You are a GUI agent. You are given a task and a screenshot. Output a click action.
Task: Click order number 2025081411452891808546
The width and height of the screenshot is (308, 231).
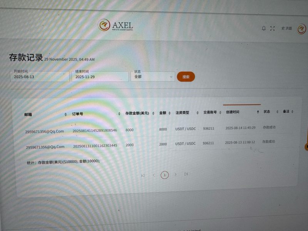point(95,131)
